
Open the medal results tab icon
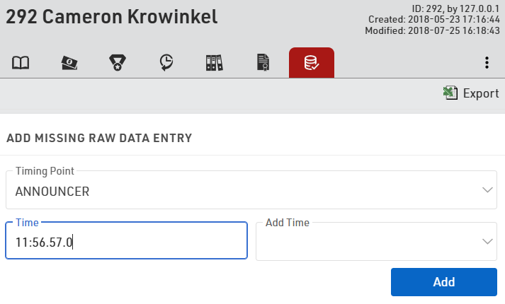pos(118,63)
